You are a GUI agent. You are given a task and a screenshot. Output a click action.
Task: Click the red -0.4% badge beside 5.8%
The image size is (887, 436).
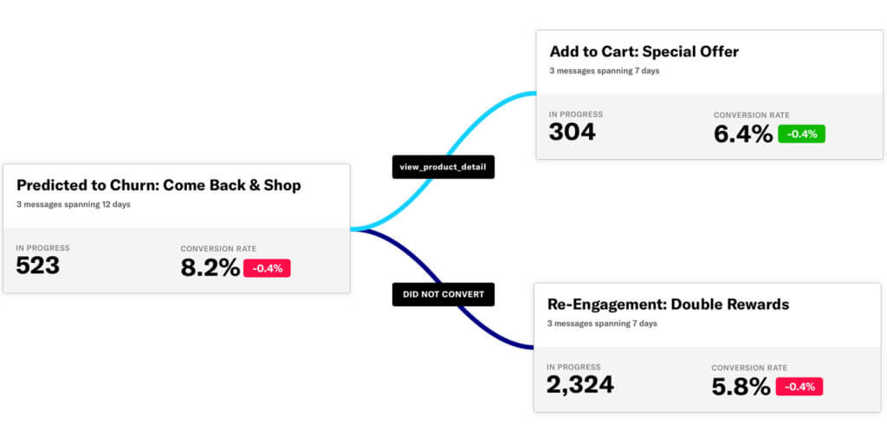[799, 387]
